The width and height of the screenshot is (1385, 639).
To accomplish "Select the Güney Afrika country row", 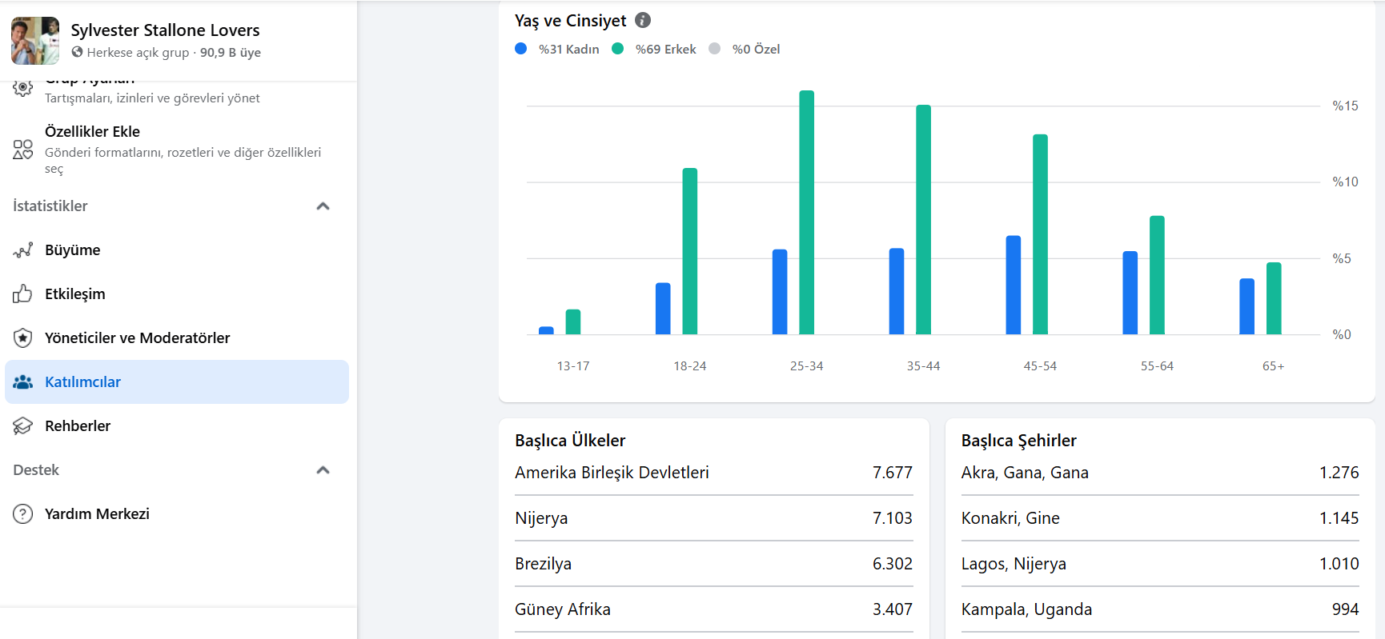I will pos(714,609).
